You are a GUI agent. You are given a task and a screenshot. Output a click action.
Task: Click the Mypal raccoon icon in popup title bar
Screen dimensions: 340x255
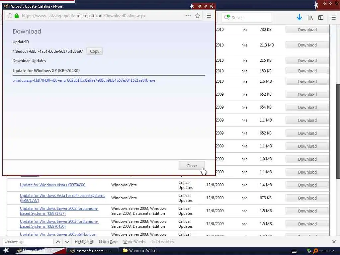6,6
